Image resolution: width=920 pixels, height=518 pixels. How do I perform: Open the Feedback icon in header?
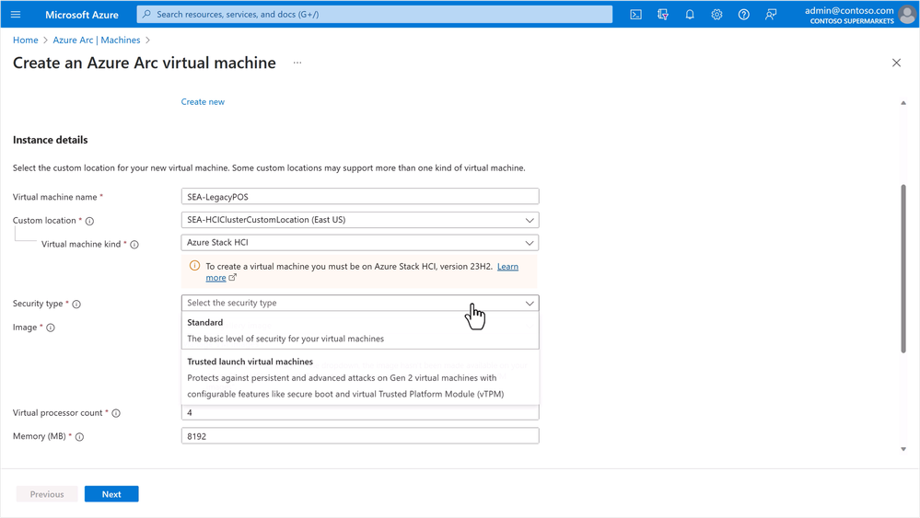click(x=771, y=15)
